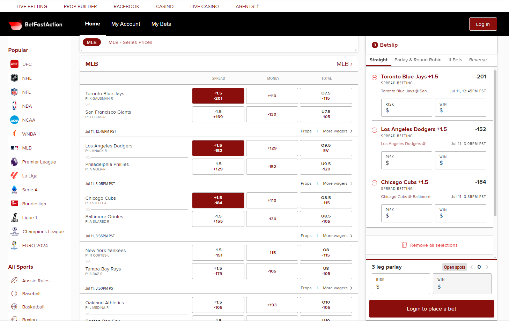Click the external link icon next to AGENTS
The image size is (509, 321).
click(x=257, y=6)
